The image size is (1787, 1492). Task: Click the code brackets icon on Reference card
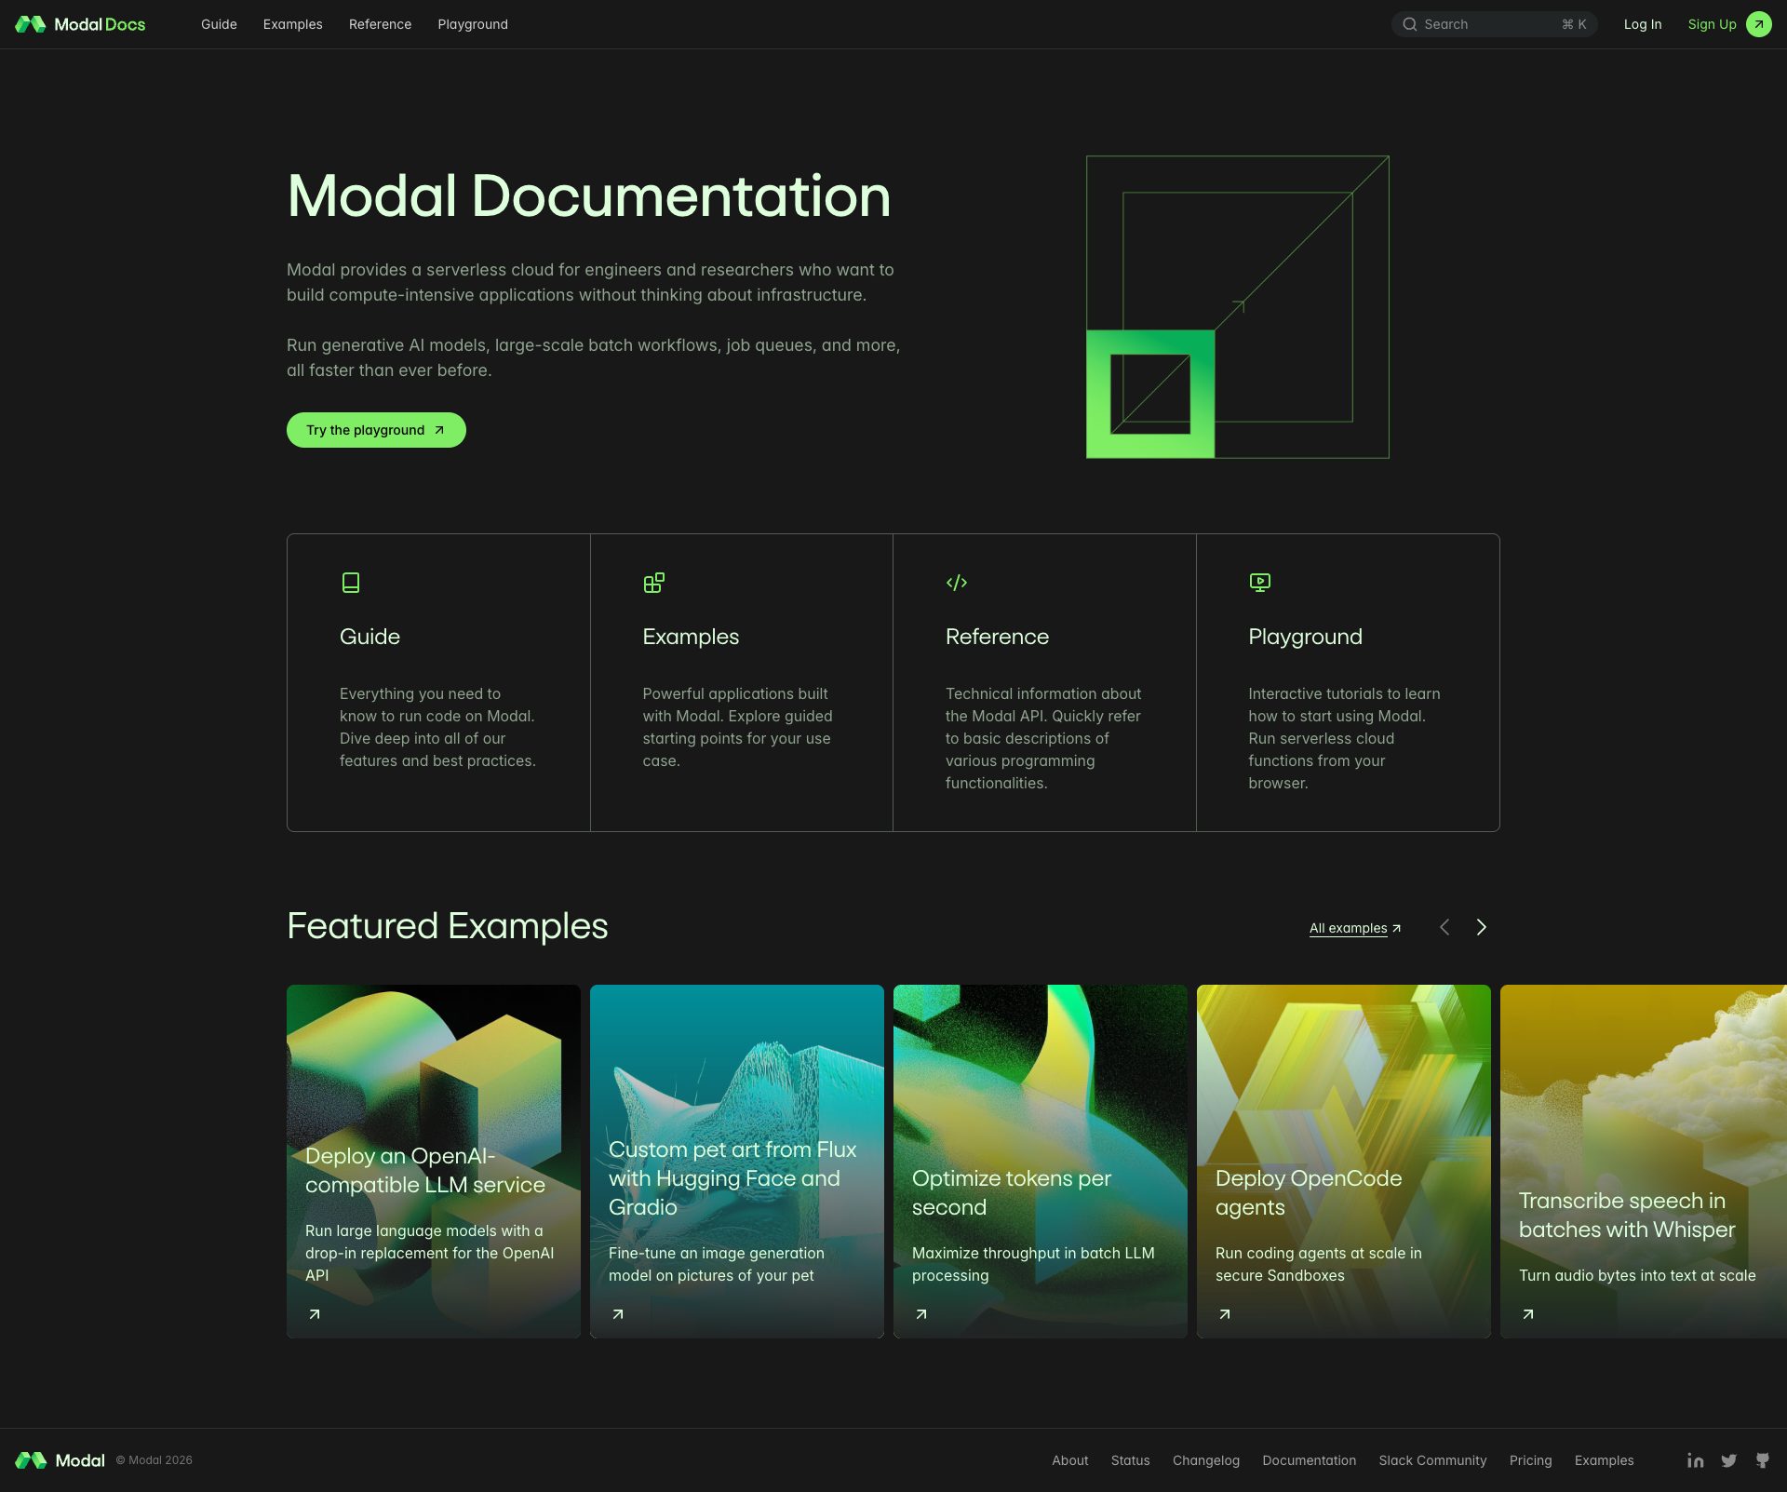click(x=957, y=583)
